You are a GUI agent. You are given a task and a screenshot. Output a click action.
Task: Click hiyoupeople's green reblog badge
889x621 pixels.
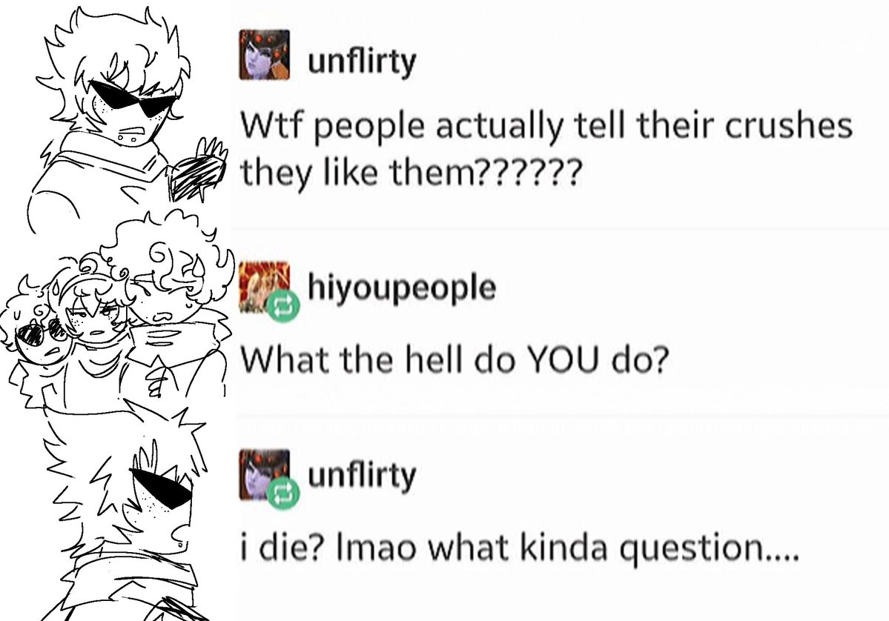click(283, 307)
